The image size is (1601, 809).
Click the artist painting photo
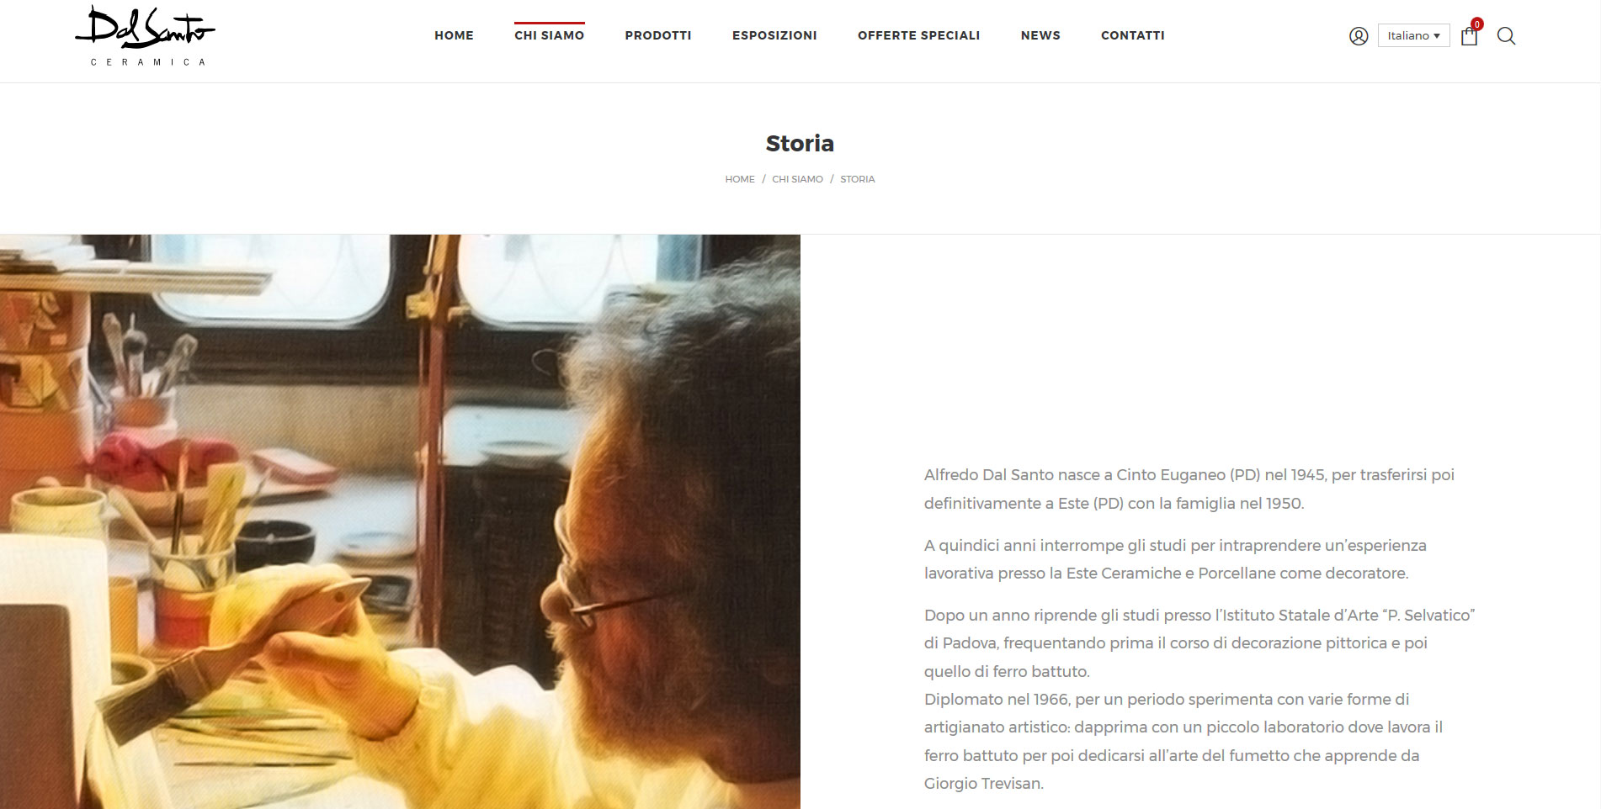[400, 521]
